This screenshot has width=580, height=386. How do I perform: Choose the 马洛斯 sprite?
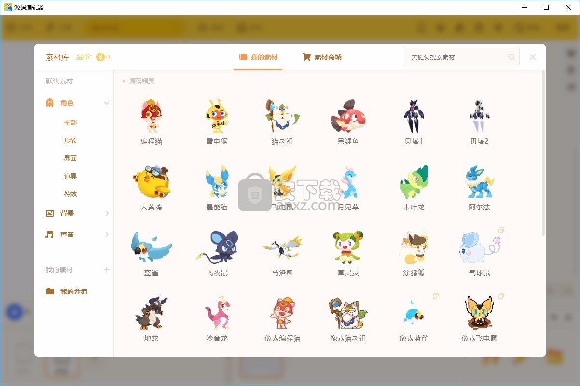coord(282,248)
